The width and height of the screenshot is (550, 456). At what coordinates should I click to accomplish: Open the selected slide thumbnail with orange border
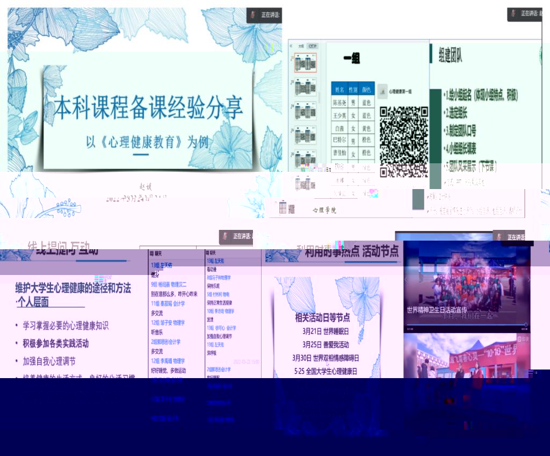tap(305, 62)
